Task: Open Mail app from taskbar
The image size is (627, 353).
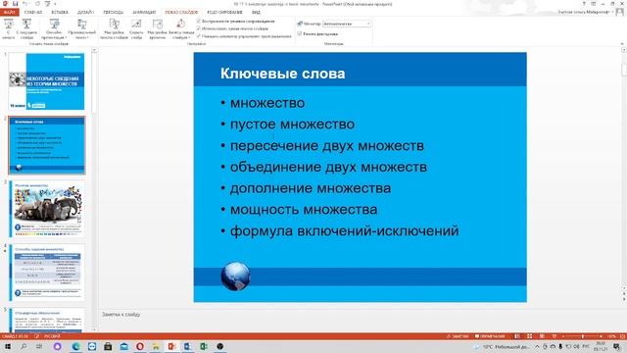Action: (x=124, y=346)
